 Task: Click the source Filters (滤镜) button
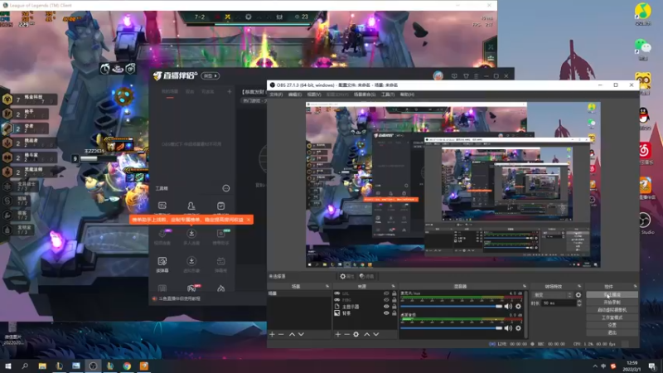click(x=366, y=276)
